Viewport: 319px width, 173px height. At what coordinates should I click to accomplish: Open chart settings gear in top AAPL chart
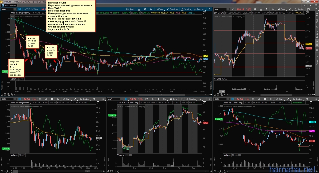(145, 9)
